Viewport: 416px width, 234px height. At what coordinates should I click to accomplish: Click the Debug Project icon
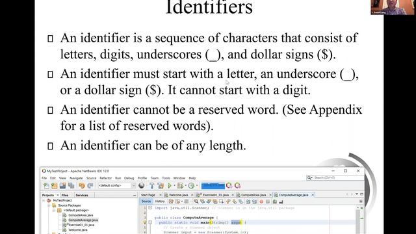pyautogui.click(x=181, y=185)
